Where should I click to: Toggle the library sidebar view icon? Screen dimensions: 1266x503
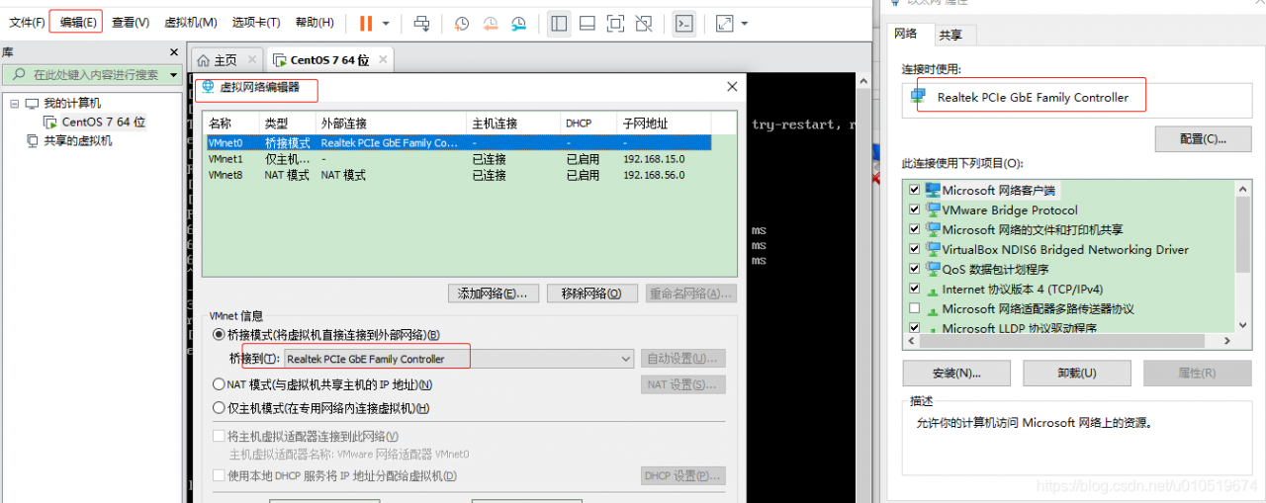click(559, 23)
